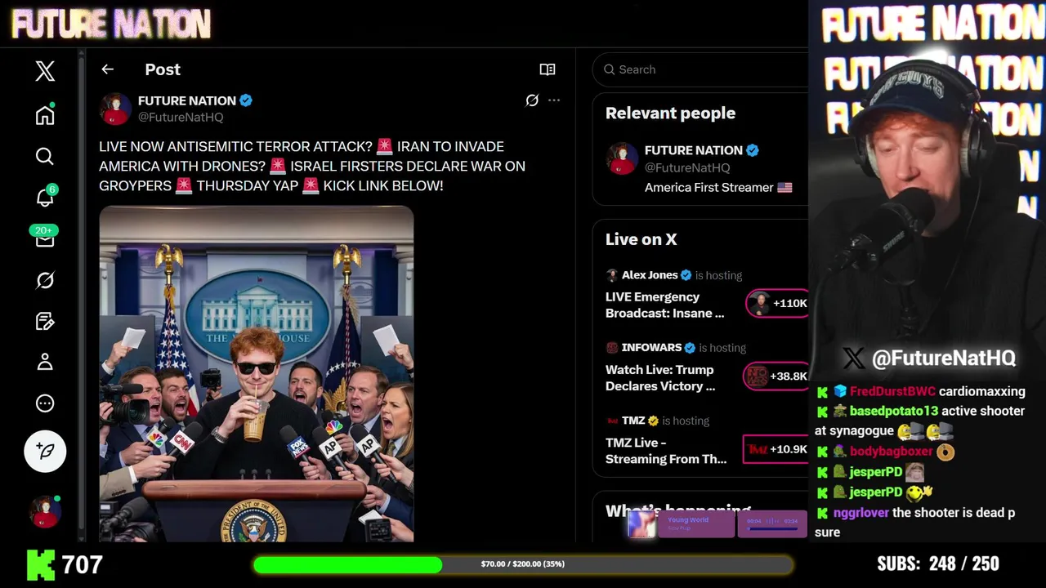Click SUBS: 248 / 250 counter
Viewport: 1046px width, 588px height.
(938, 563)
